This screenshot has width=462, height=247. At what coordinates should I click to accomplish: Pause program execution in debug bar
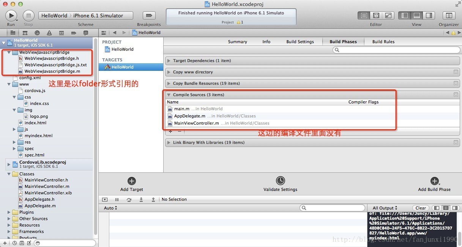point(117,199)
